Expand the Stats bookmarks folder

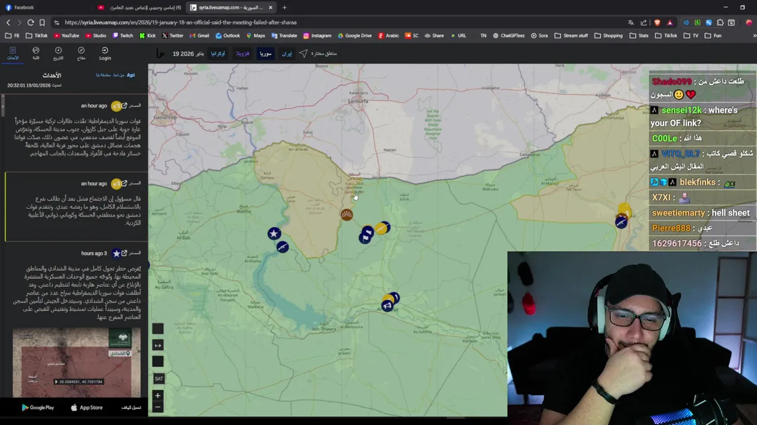[639, 35]
